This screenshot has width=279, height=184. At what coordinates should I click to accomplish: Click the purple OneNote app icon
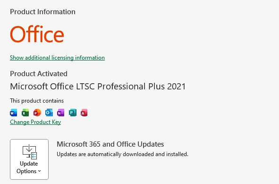[61, 113]
